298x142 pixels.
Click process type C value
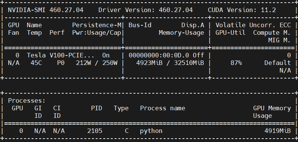pos(127,131)
